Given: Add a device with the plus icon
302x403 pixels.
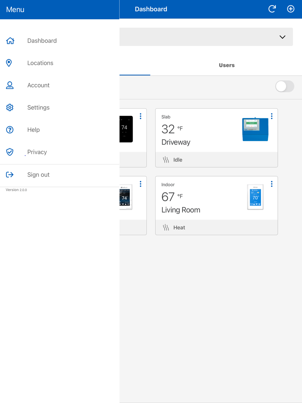Looking at the screenshot, I should [291, 9].
